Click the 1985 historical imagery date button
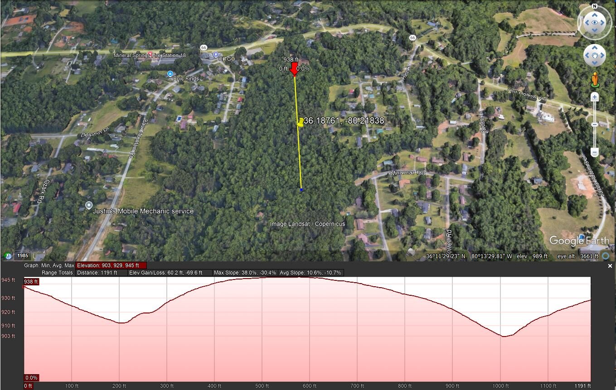The height and width of the screenshot is (390, 616). (x=22, y=256)
